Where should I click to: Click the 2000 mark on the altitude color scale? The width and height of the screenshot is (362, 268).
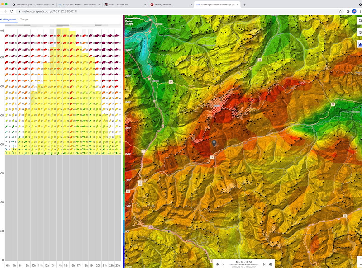point(128,154)
